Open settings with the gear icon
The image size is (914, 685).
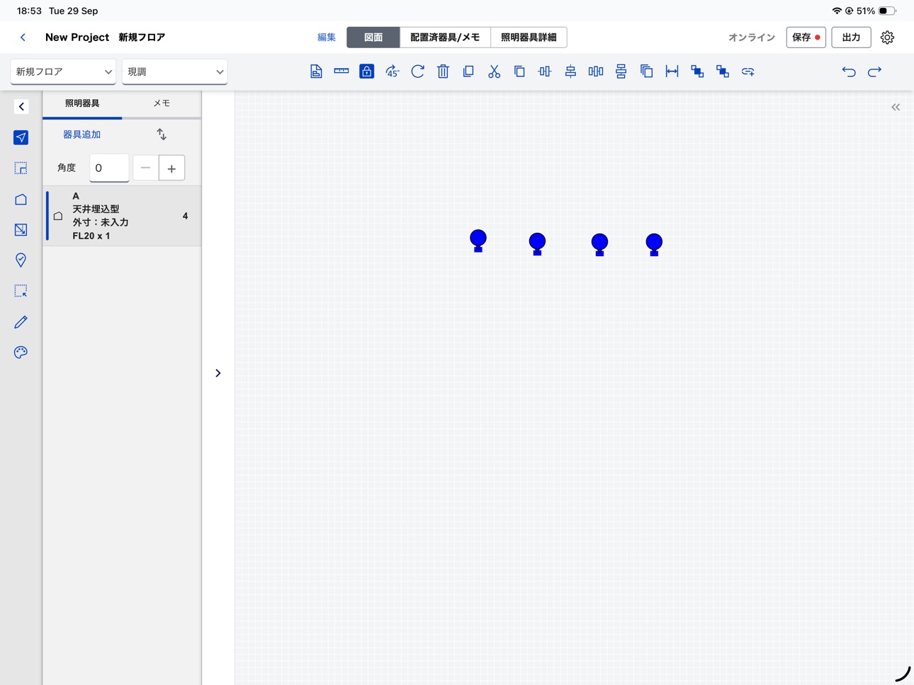click(887, 38)
